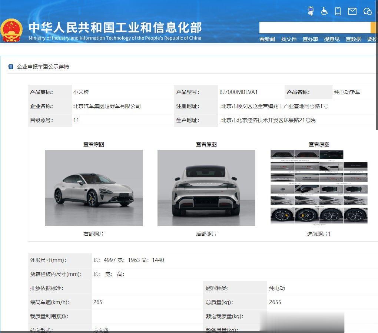The image size is (378, 333).
Task: Open the envelope mail icon
Action: point(352,11)
